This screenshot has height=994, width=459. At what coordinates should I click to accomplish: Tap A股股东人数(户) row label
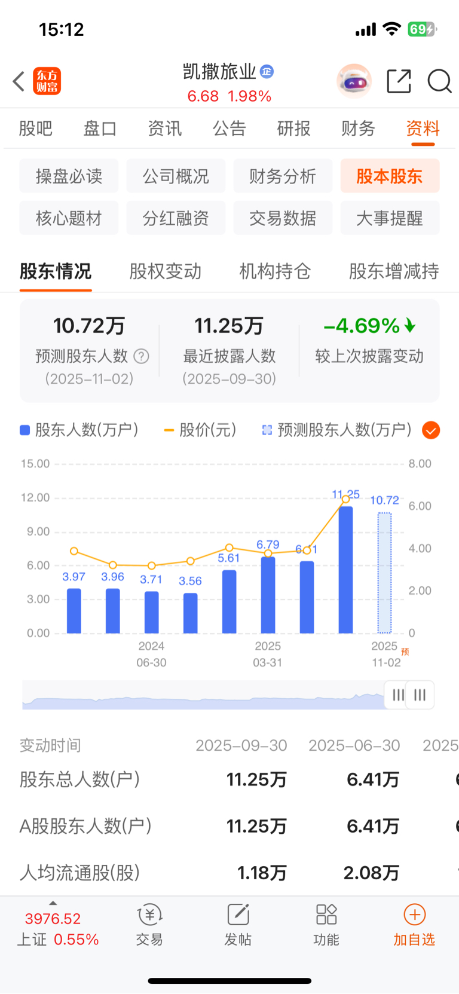(x=85, y=826)
